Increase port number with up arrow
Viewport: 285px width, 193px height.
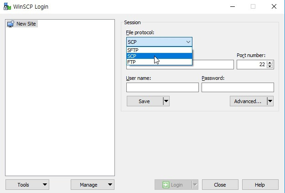click(x=270, y=63)
